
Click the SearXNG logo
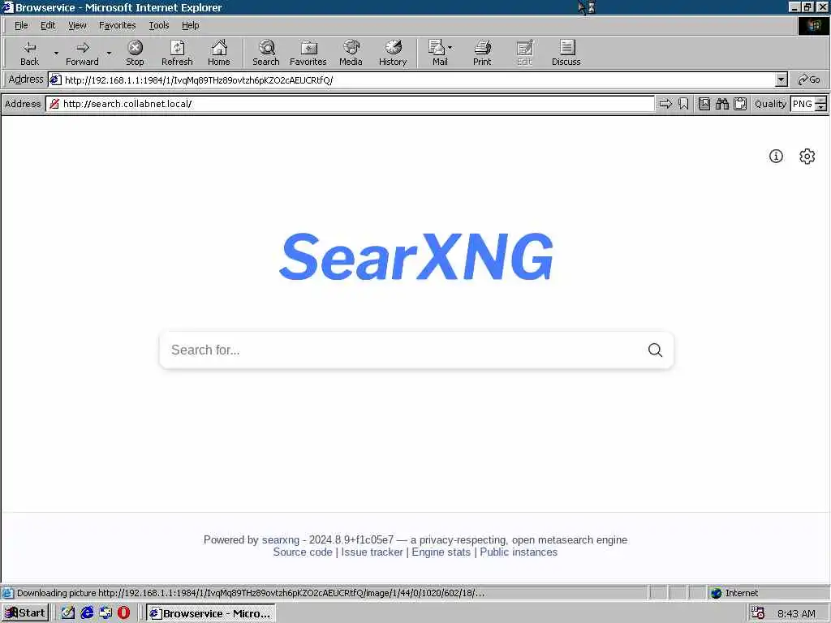(x=416, y=257)
